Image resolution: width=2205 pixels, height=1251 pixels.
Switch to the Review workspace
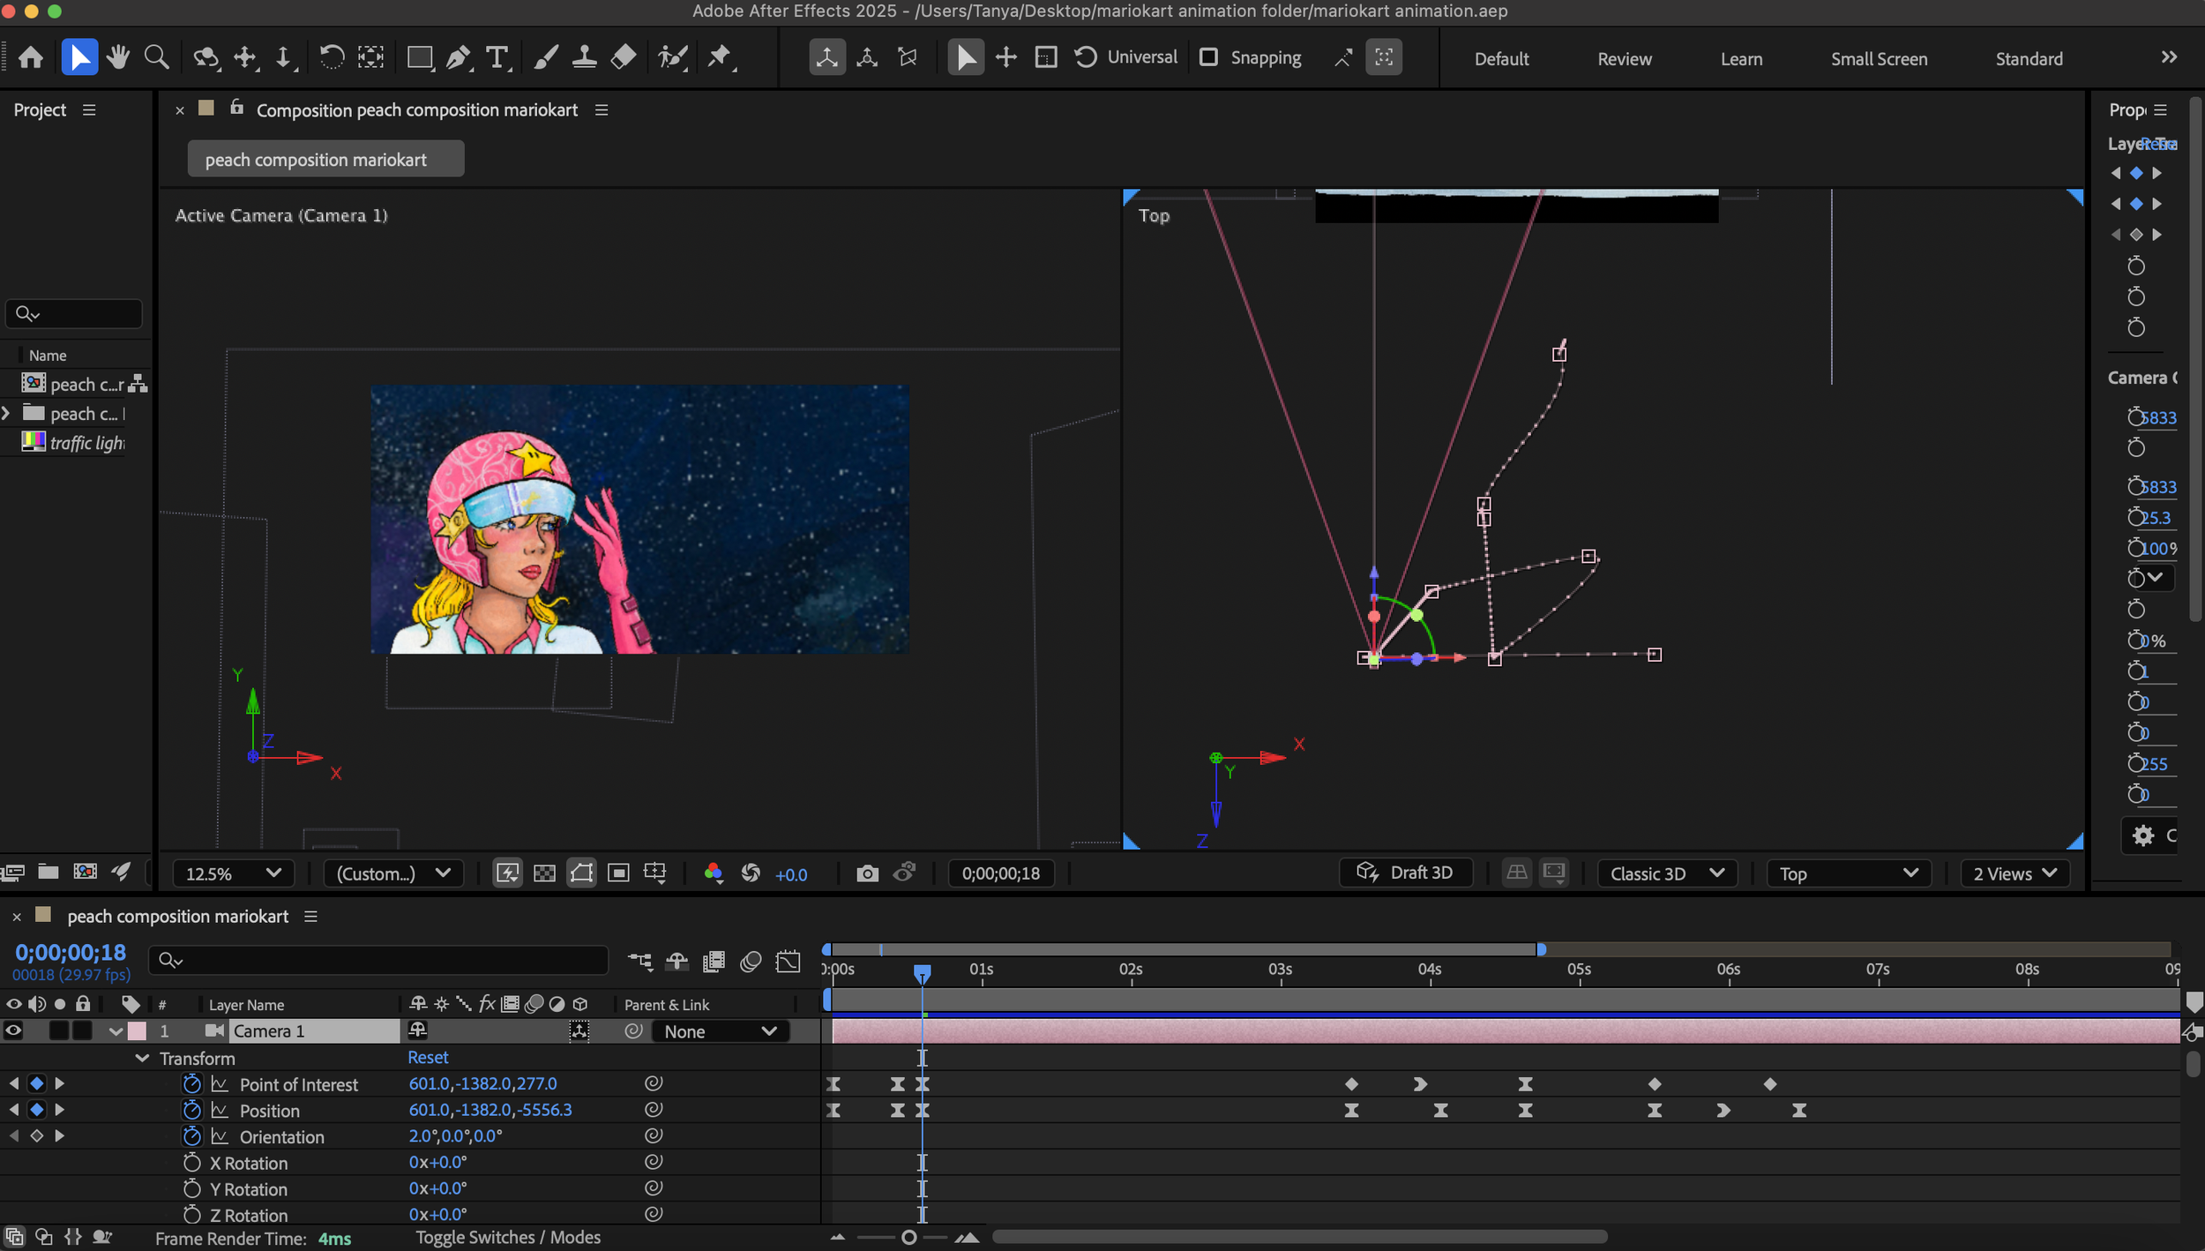[x=1624, y=59]
